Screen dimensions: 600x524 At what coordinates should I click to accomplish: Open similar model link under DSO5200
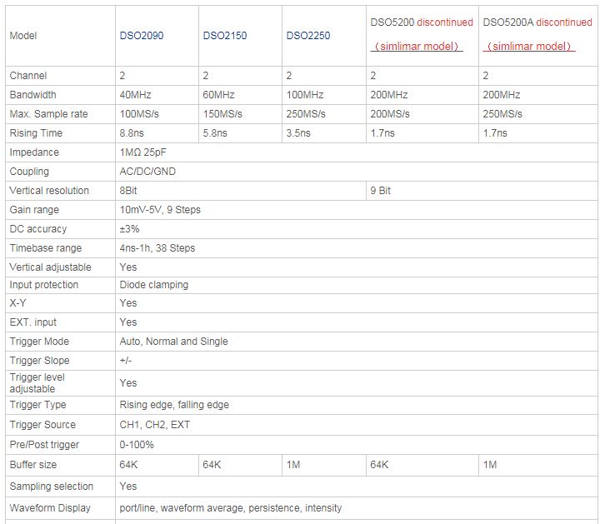(x=417, y=47)
